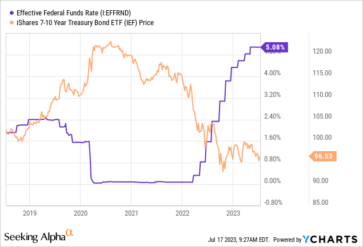Click the orange 96.53 price tag
363x247 pixels.
coord(323,155)
